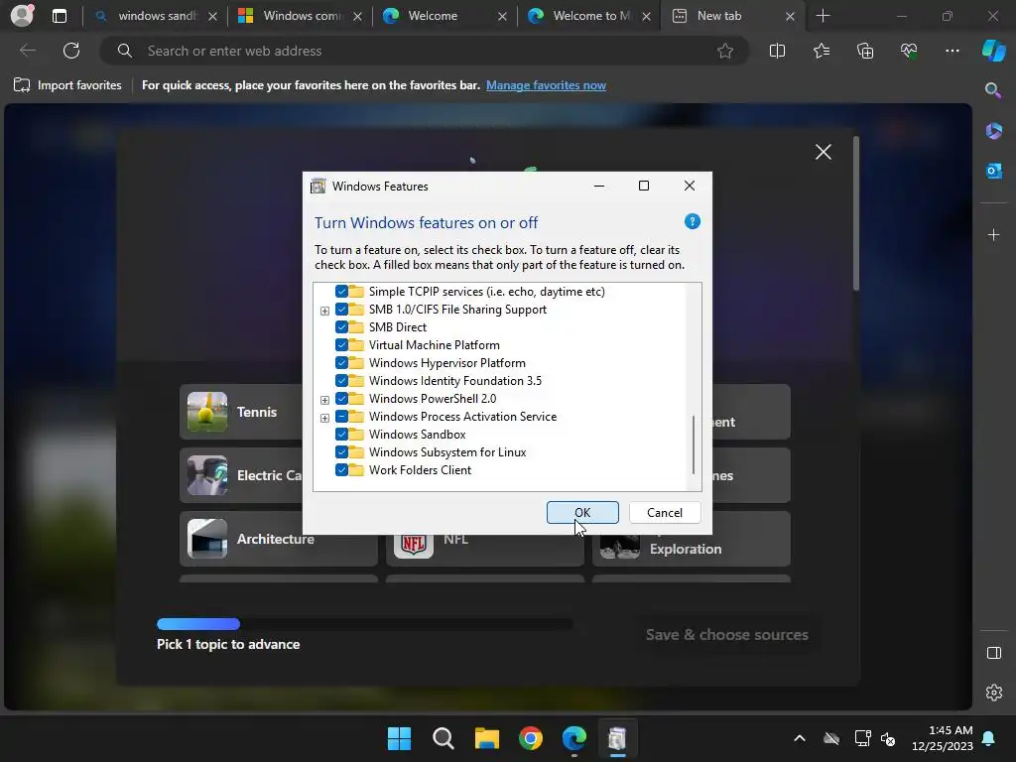Open sidebar Search icon
The image size is (1016, 762).
pos(993,90)
